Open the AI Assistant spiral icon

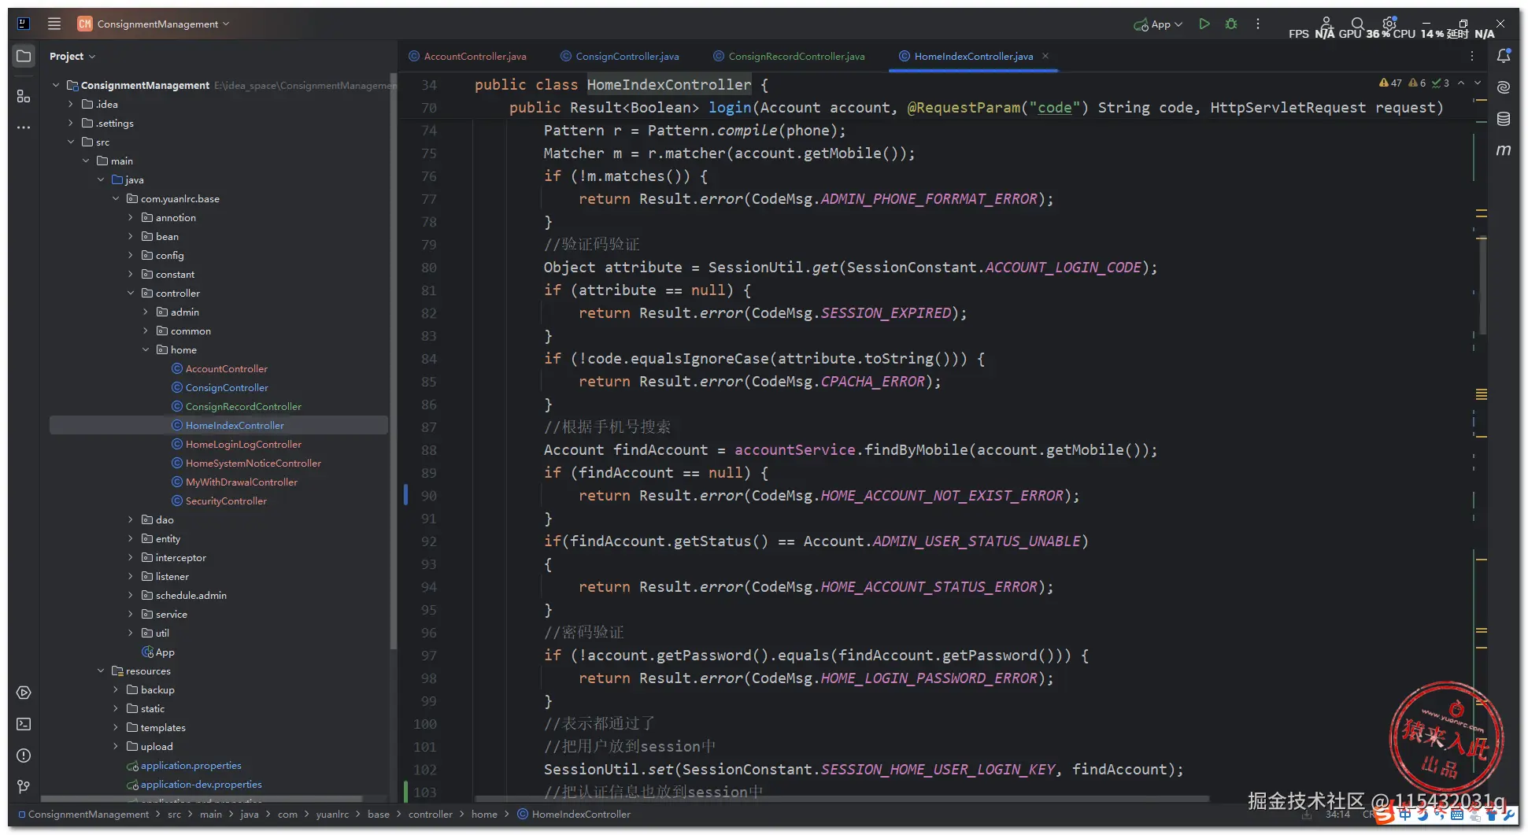[1504, 87]
